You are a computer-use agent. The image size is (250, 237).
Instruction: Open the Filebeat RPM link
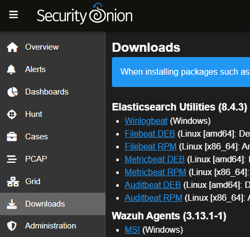click(x=150, y=147)
